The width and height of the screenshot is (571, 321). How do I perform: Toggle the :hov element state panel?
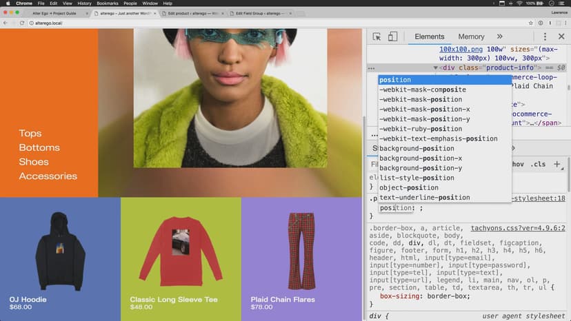[517, 165]
